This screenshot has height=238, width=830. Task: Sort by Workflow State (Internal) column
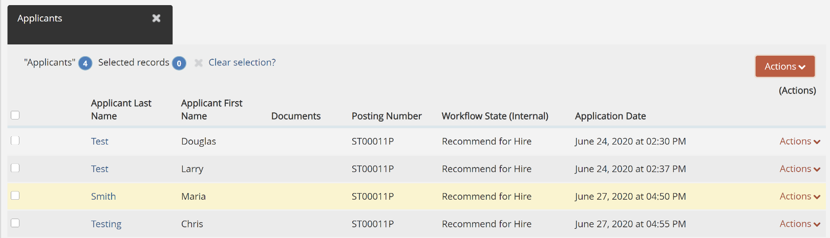[495, 116]
